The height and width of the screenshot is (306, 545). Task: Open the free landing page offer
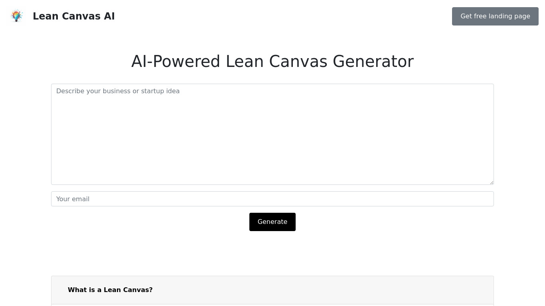(x=495, y=16)
